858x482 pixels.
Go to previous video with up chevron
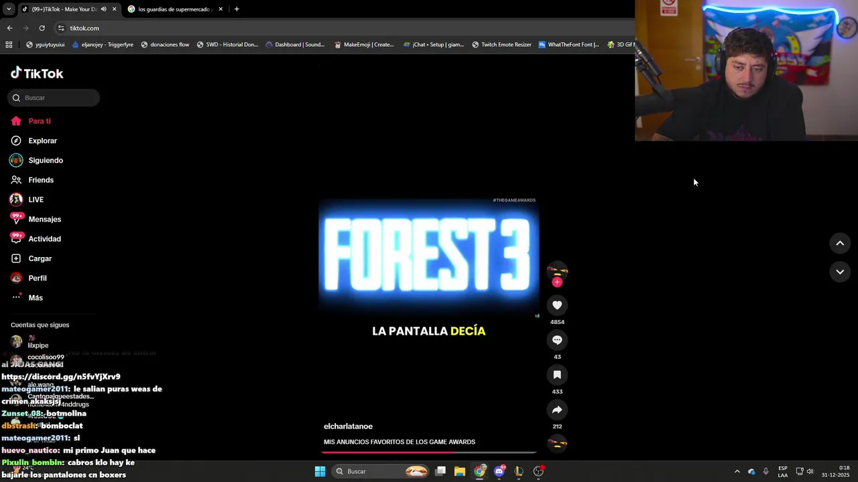(840, 244)
